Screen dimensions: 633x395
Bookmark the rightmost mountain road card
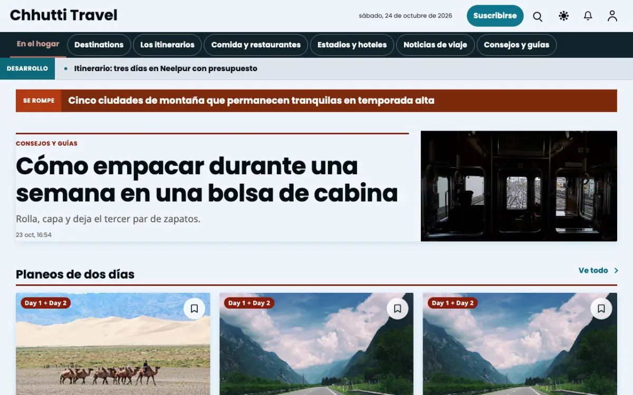[601, 309]
